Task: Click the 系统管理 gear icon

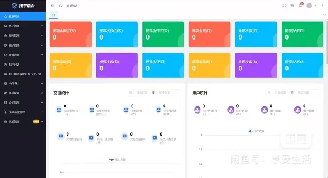Action: tap(5, 122)
